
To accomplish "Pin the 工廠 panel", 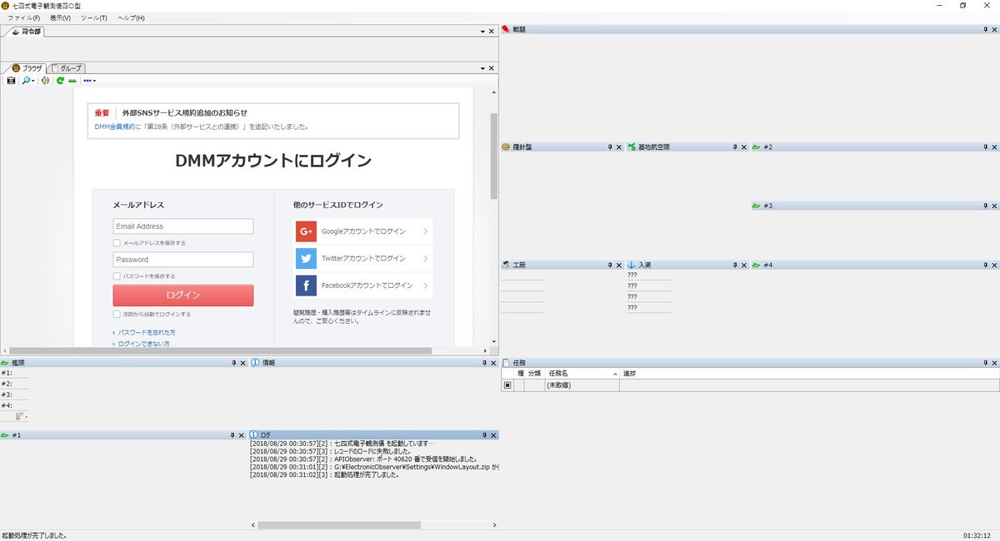I will coord(609,265).
